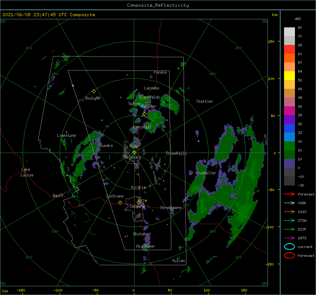The image size is (316, 295).
Task: Select the Limestone label
Action: pyautogui.click(x=66, y=135)
